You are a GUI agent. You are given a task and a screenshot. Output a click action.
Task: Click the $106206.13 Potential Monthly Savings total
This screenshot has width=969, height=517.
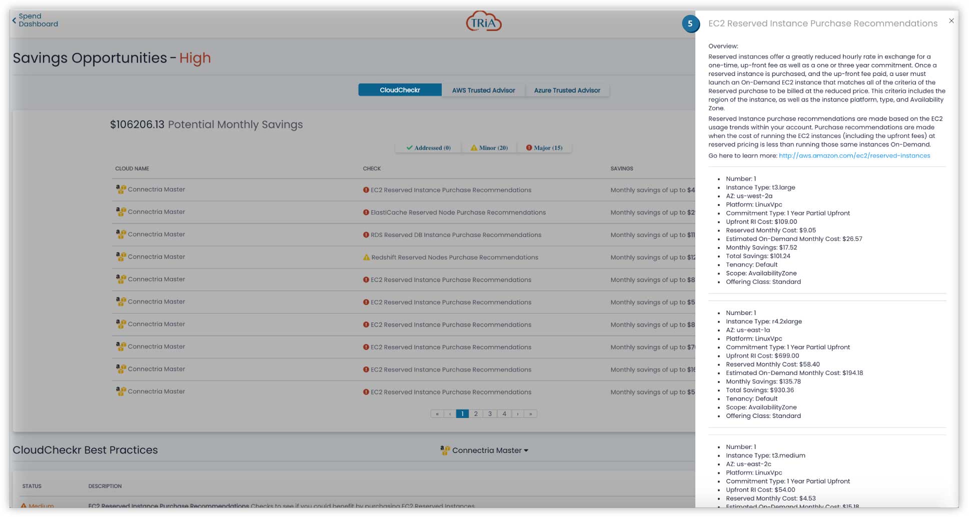(206, 124)
